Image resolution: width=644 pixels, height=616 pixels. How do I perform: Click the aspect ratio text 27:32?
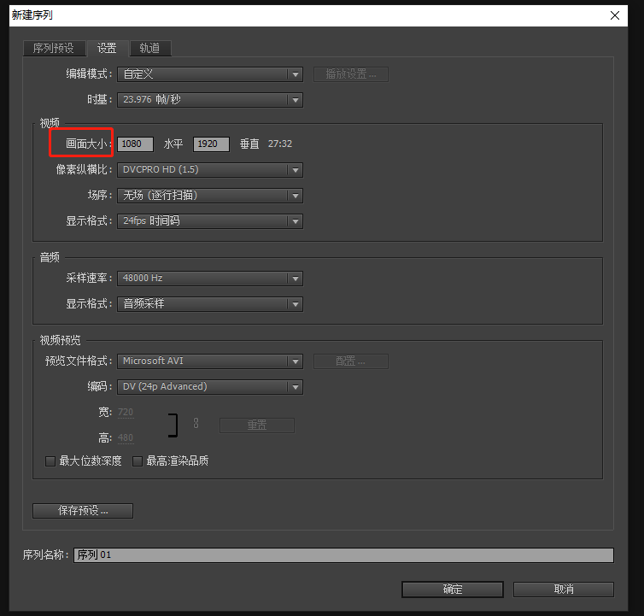point(280,144)
